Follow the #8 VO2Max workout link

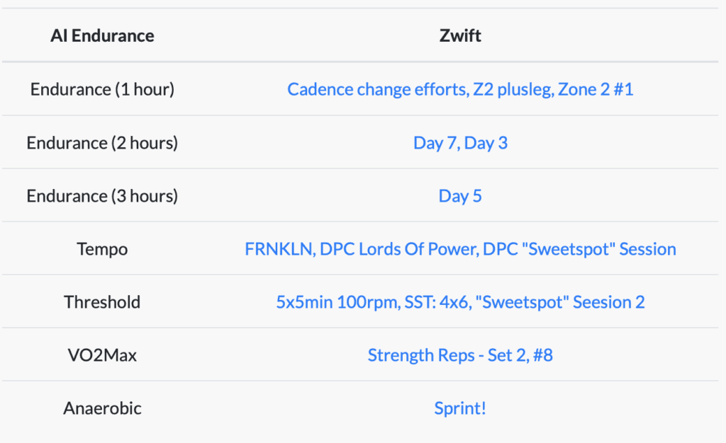[542, 355]
